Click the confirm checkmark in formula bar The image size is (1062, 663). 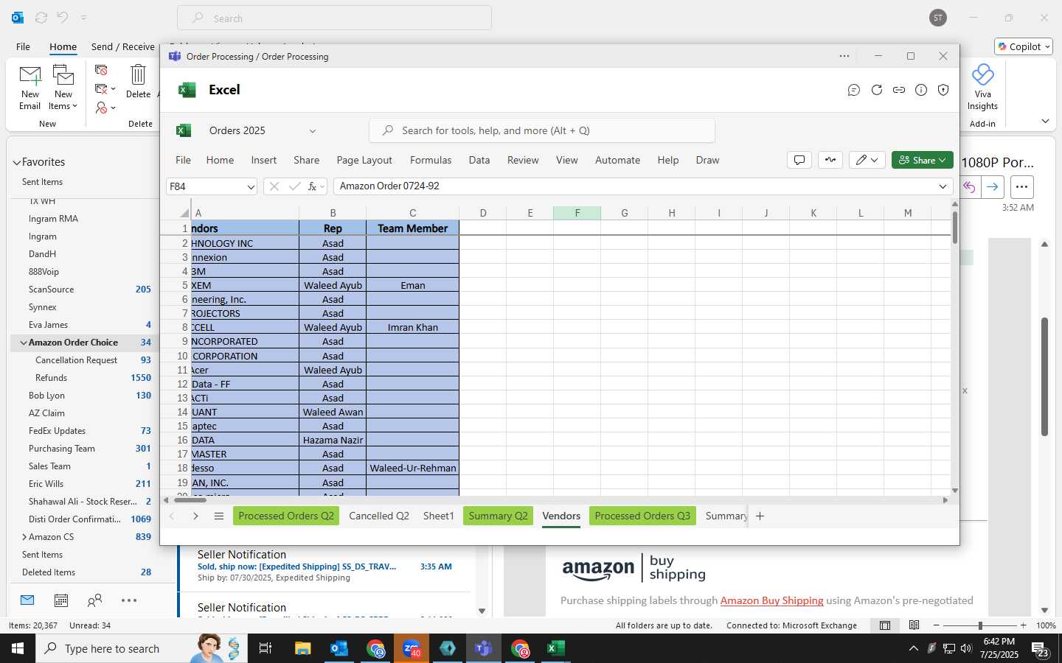(x=294, y=186)
